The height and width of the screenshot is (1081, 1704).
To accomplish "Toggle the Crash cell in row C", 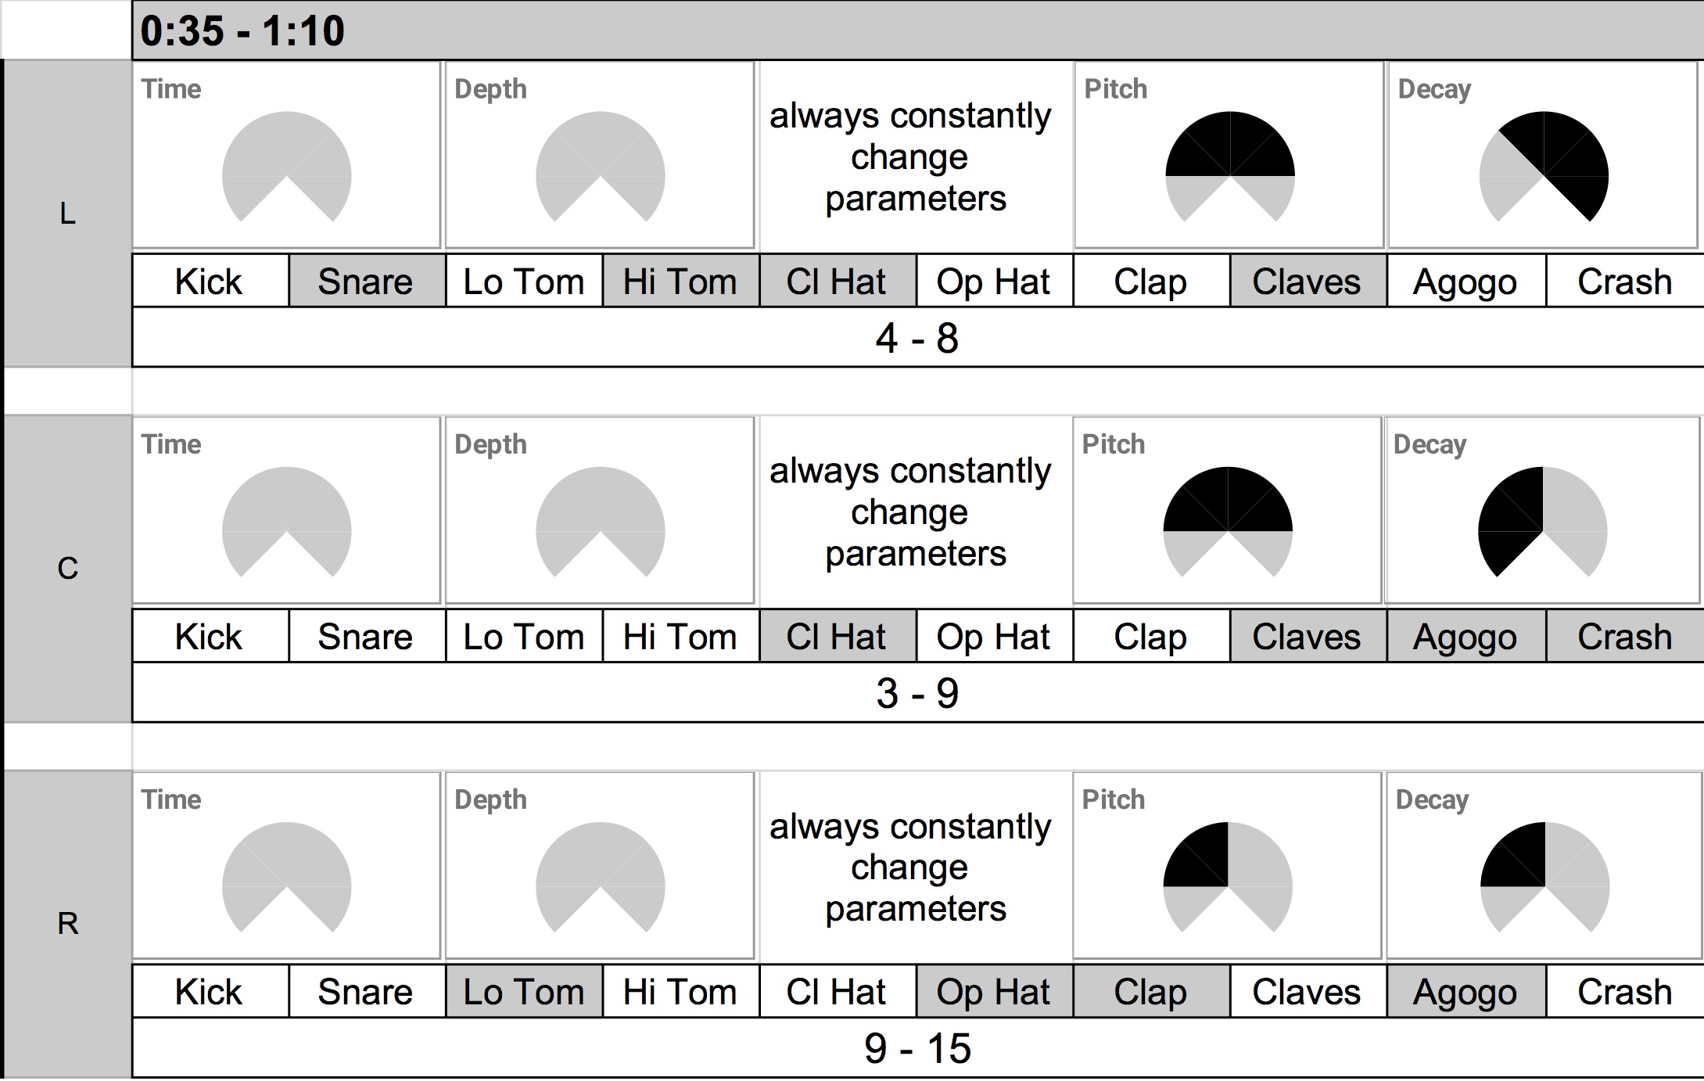I will (x=1624, y=637).
